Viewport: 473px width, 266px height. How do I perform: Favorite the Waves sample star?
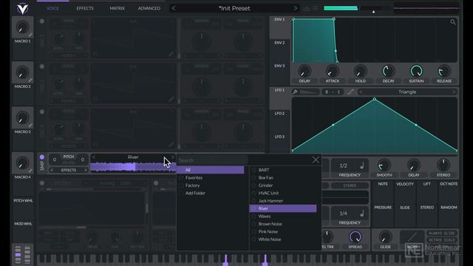tap(253, 216)
